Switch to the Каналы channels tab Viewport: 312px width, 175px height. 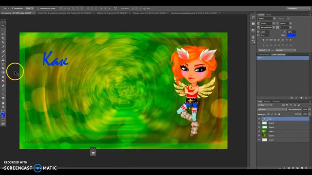pos(267,102)
